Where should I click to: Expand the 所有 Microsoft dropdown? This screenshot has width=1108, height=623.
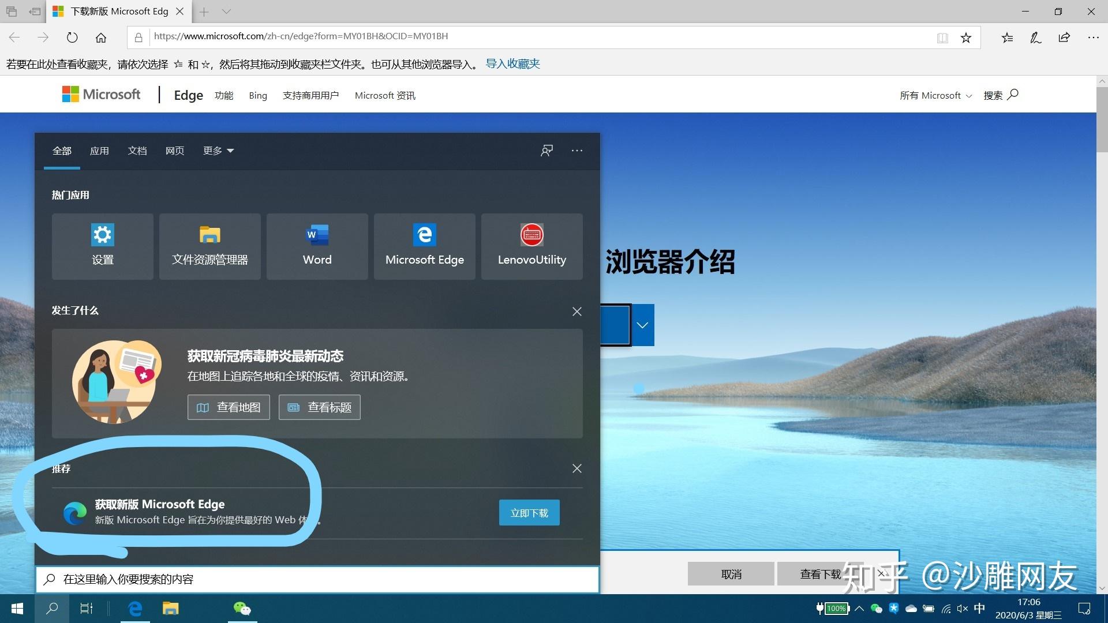click(x=935, y=96)
